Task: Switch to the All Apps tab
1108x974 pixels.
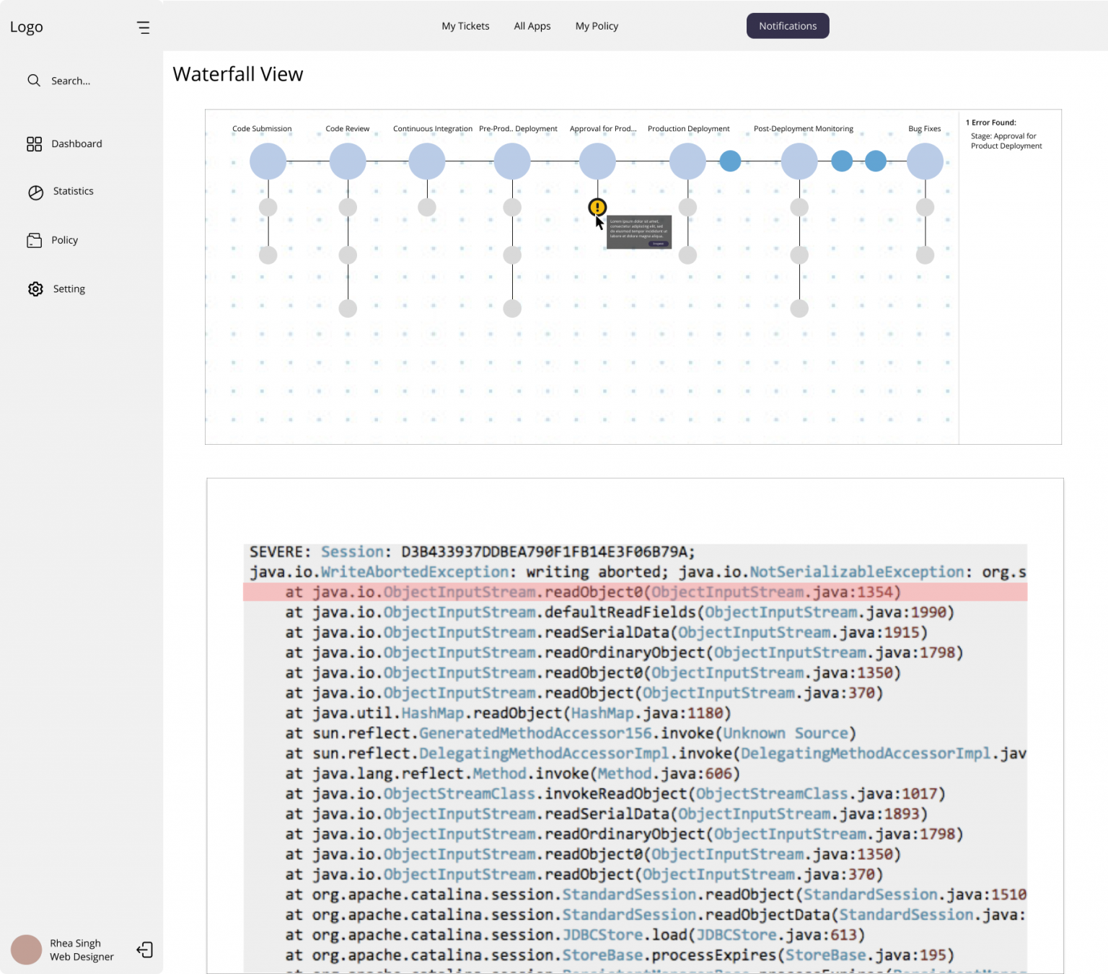Action: (x=532, y=26)
